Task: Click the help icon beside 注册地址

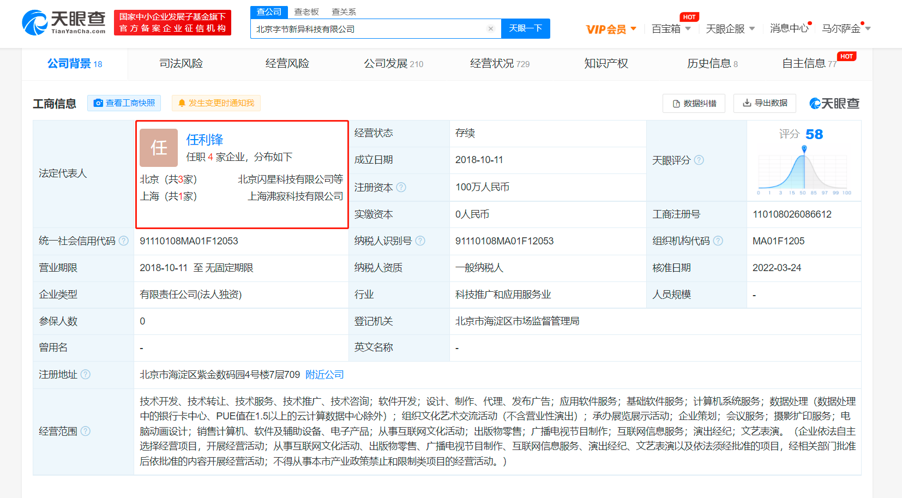Action: tap(86, 375)
